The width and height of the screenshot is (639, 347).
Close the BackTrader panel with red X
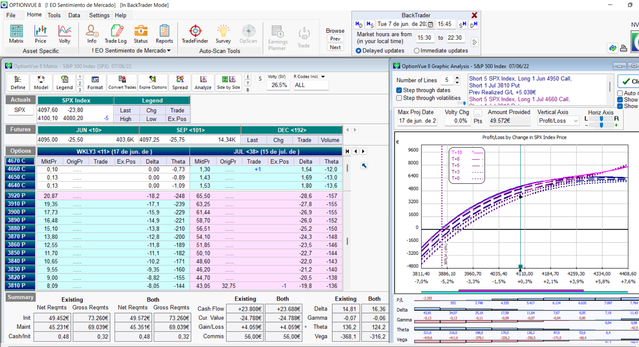(x=474, y=15)
